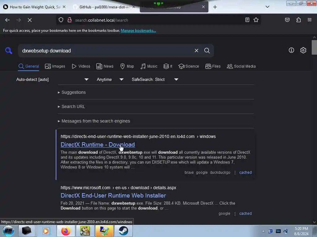
Task: Go back using the browser back arrow
Action: coord(7,20)
